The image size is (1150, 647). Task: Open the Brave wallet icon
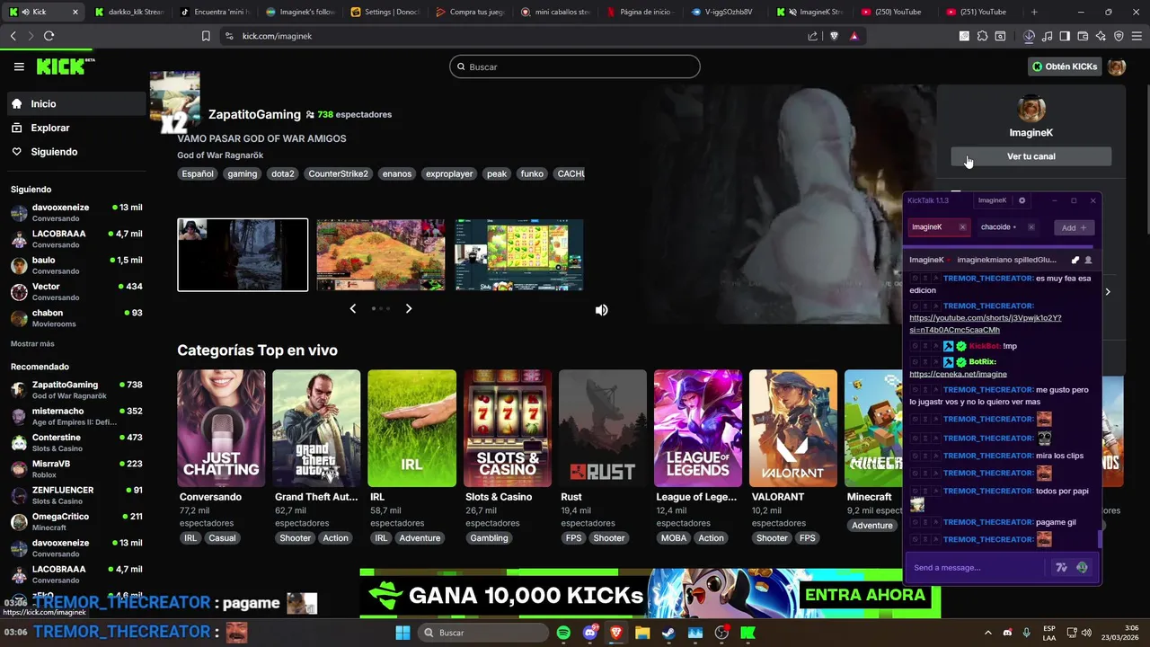pyautogui.click(x=1083, y=36)
